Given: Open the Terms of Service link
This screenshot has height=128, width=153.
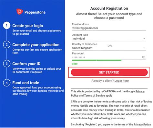Looking at the screenshot, I should 95,96.
